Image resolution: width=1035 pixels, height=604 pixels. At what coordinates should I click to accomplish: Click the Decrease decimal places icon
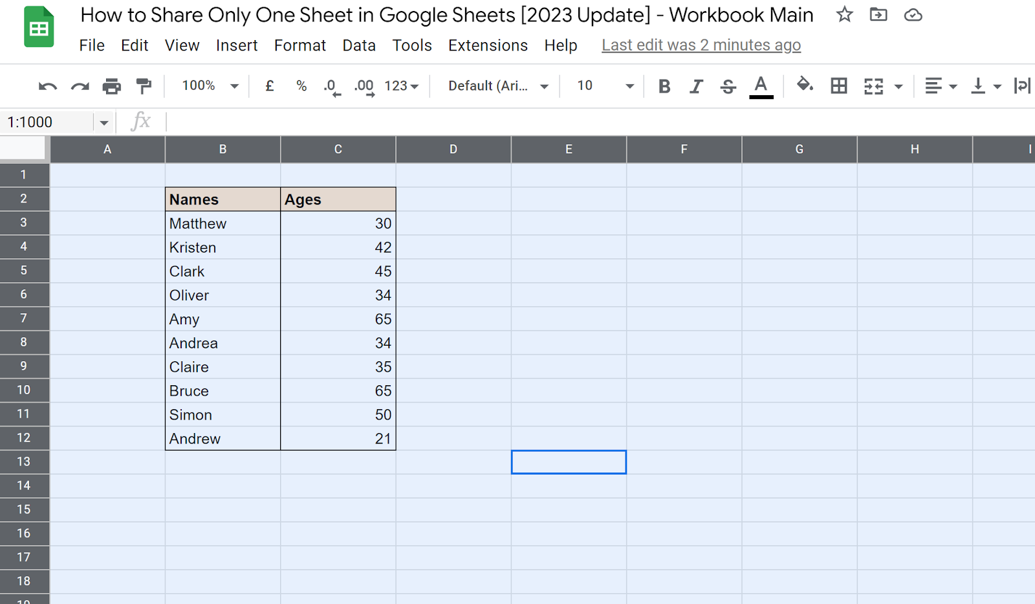tap(331, 85)
